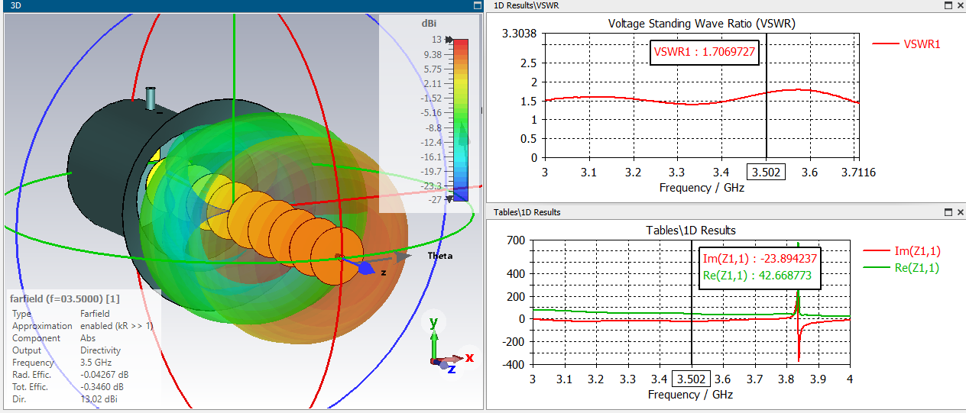
Task: Close the Tables\1D Results panel
Action: [960, 211]
